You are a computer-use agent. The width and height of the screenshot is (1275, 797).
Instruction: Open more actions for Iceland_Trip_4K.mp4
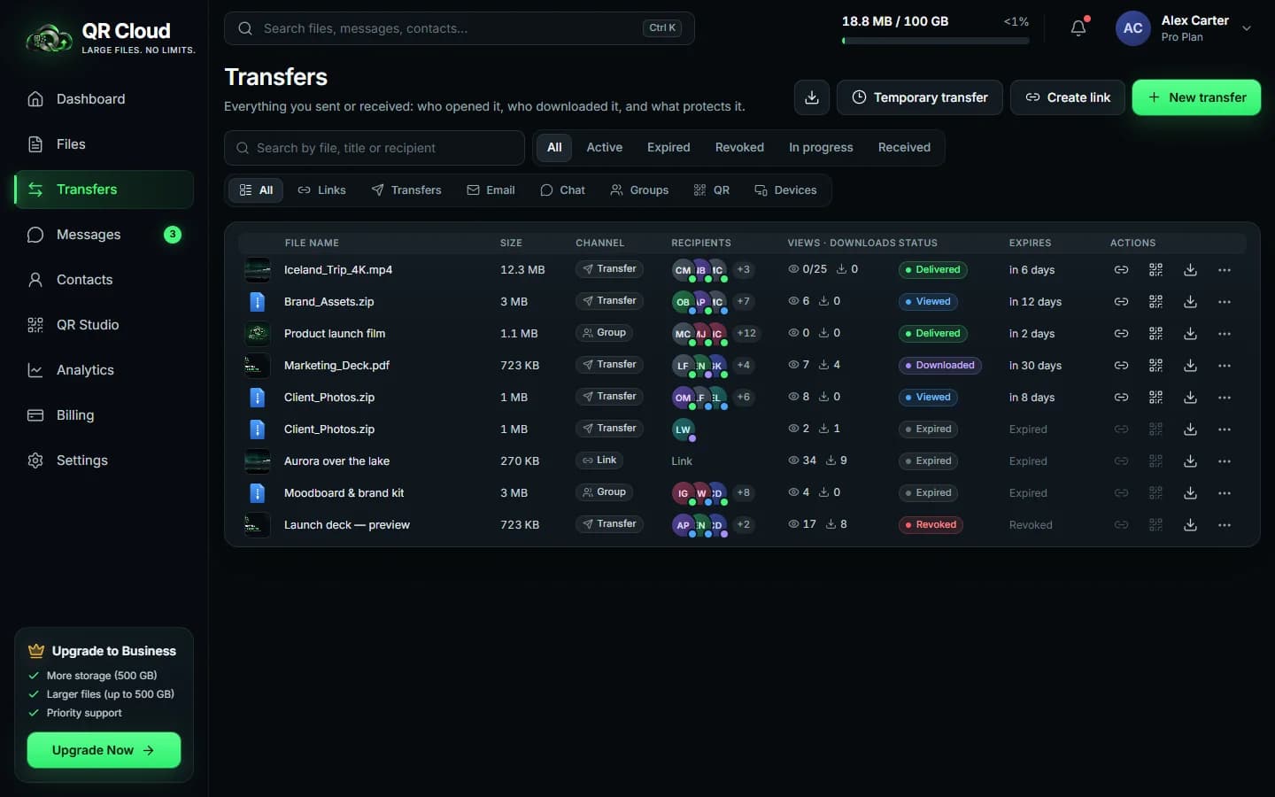pyautogui.click(x=1225, y=270)
